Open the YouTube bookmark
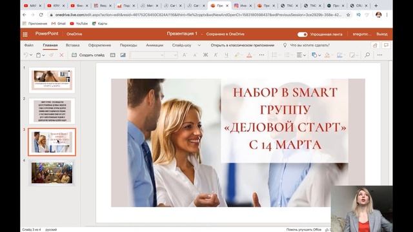Screen dimensions: 413x232 pyautogui.click(x=79, y=24)
